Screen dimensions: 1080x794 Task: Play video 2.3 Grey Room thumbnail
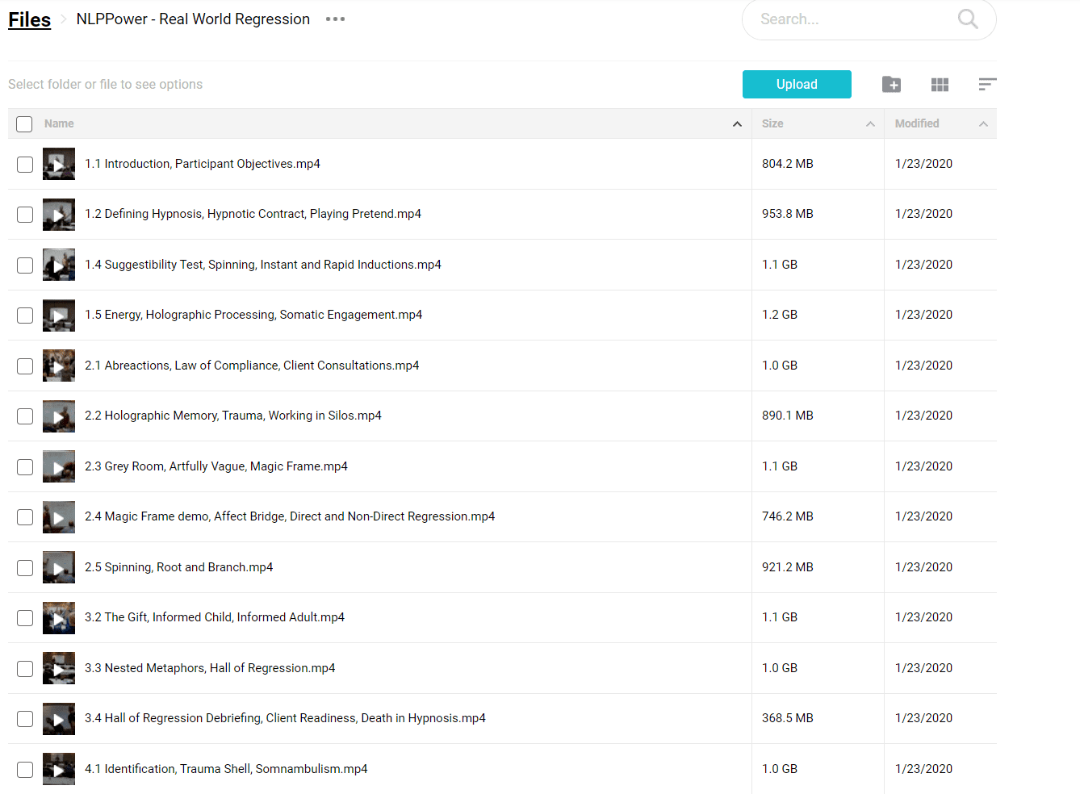click(59, 466)
